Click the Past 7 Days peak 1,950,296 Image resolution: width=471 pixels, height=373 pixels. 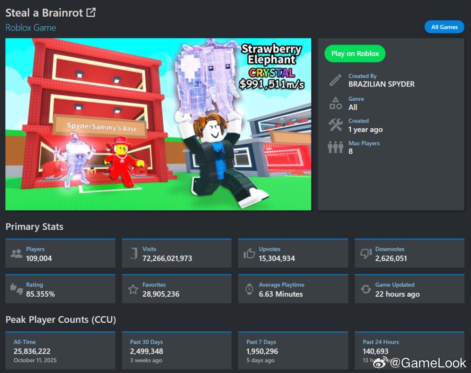(262, 351)
